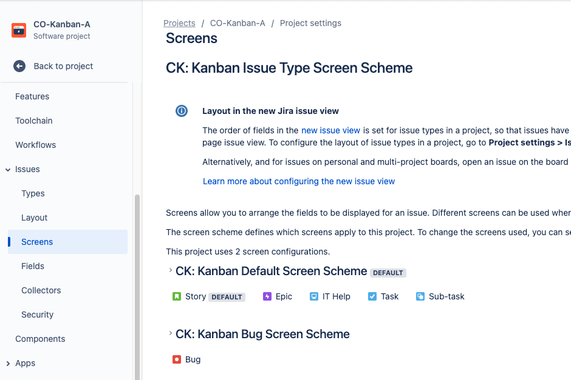The height and width of the screenshot is (380, 571).
Task: Click the info icon in the layout notice
Action: pos(182,111)
